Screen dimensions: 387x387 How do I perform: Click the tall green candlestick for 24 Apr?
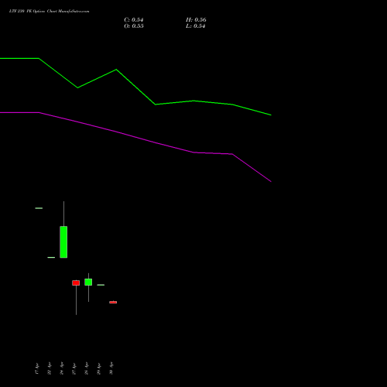[x=63, y=241]
